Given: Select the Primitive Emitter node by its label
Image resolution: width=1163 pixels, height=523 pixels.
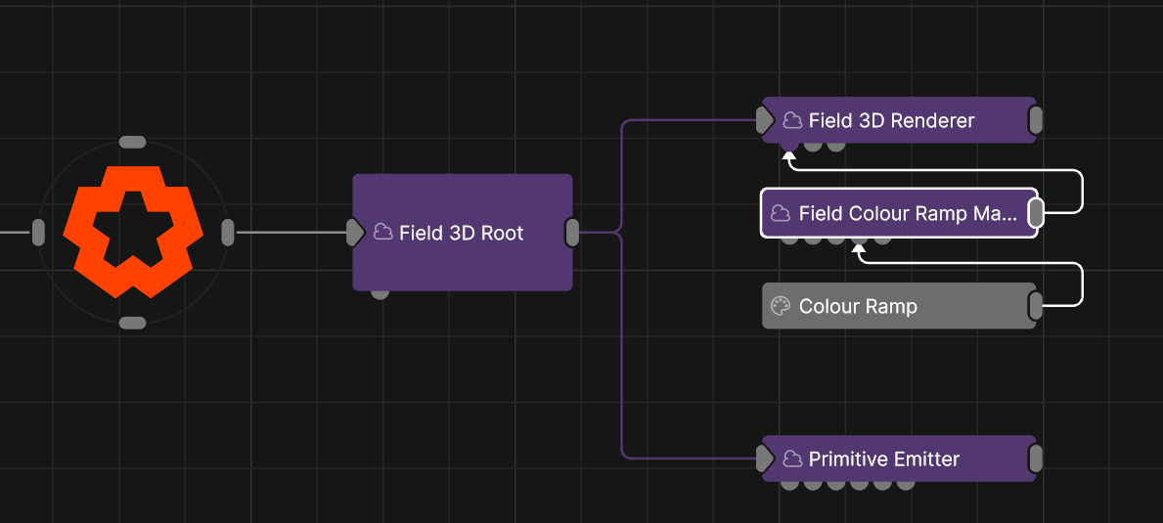Looking at the screenshot, I should [883, 458].
